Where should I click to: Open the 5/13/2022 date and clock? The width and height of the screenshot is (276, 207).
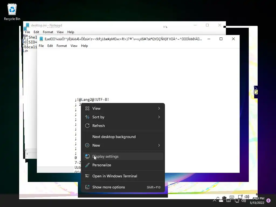point(257,201)
